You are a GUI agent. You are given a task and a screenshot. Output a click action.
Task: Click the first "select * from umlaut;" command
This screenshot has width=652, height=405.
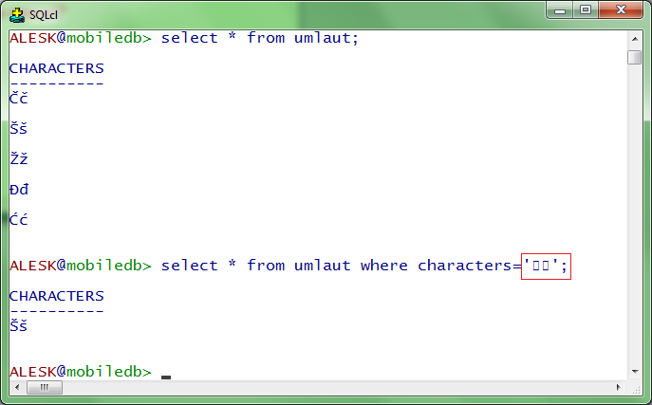259,38
